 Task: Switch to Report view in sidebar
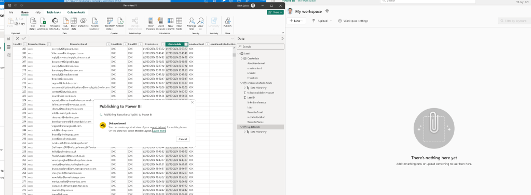pyautogui.click(x=8, y=39)
